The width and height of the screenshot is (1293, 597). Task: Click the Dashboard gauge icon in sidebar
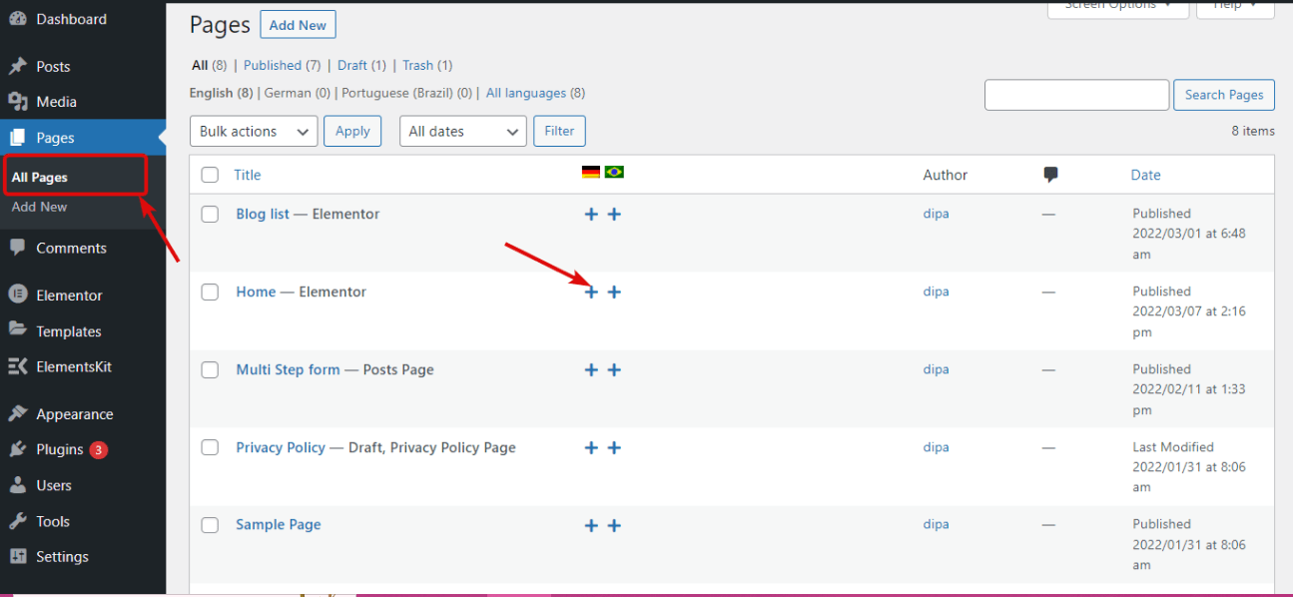coord(17,19)
